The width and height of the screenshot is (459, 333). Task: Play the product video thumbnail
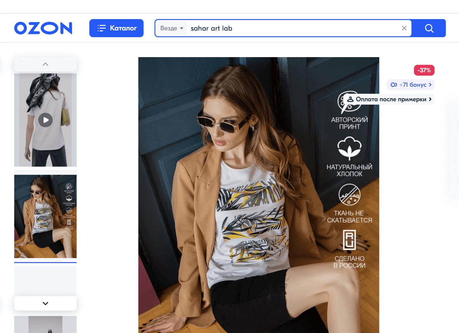pos(45,120)
